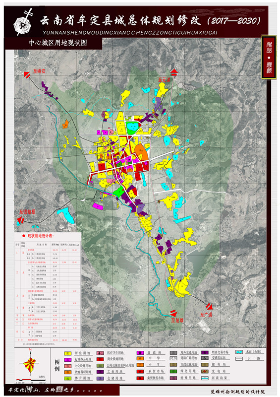The height and width of the screenshot is (397, 280).
Task: Click the bottom-left slogan starting with 牟定化佛山
Action: tap(55, 390)
